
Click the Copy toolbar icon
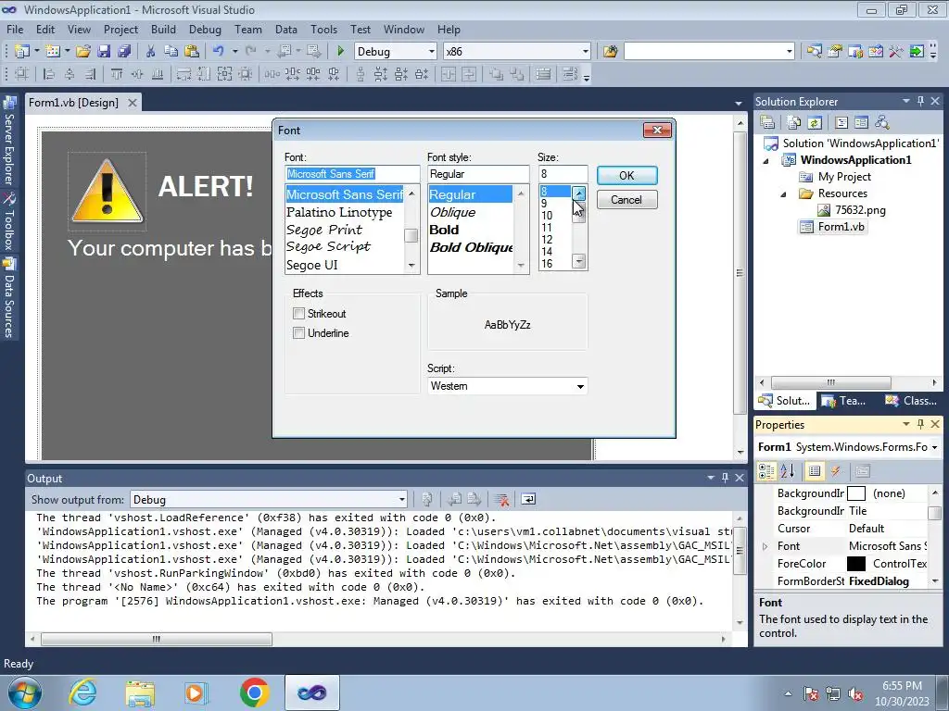171,52
